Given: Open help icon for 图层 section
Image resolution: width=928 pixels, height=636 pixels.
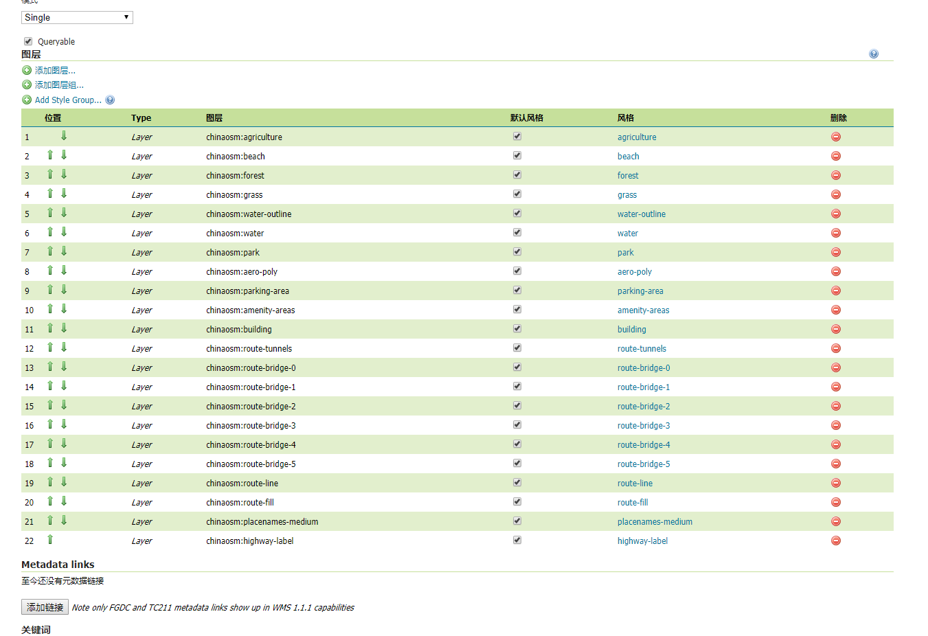Looking at the screenshot, I should click(874, 54).
